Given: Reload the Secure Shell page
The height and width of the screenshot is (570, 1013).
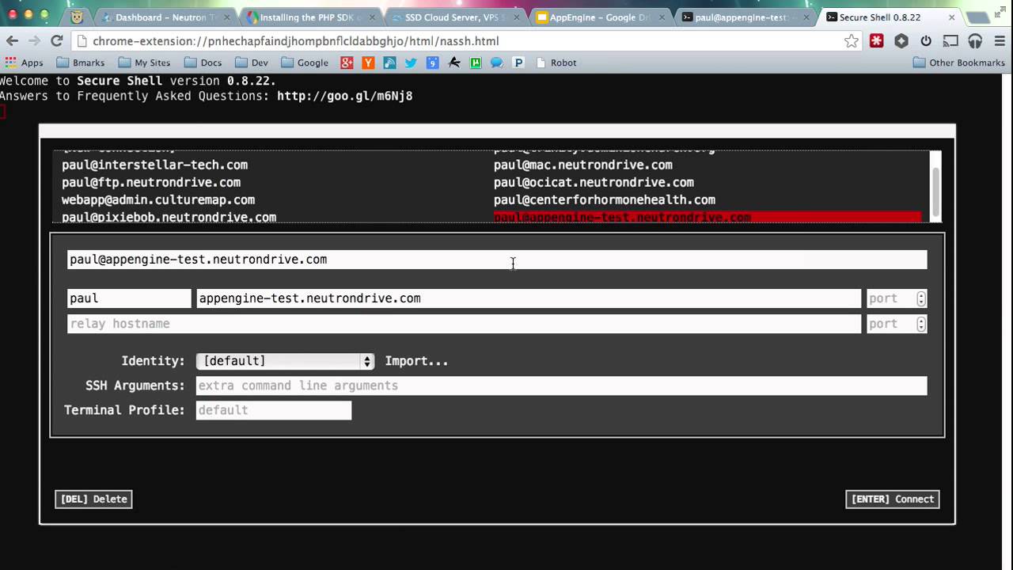Looking at the screenshot, I should pyautogui.click(x=57, y=41).
